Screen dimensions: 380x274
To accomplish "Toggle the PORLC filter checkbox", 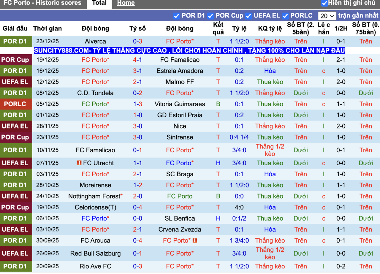I will pos(285,16).
